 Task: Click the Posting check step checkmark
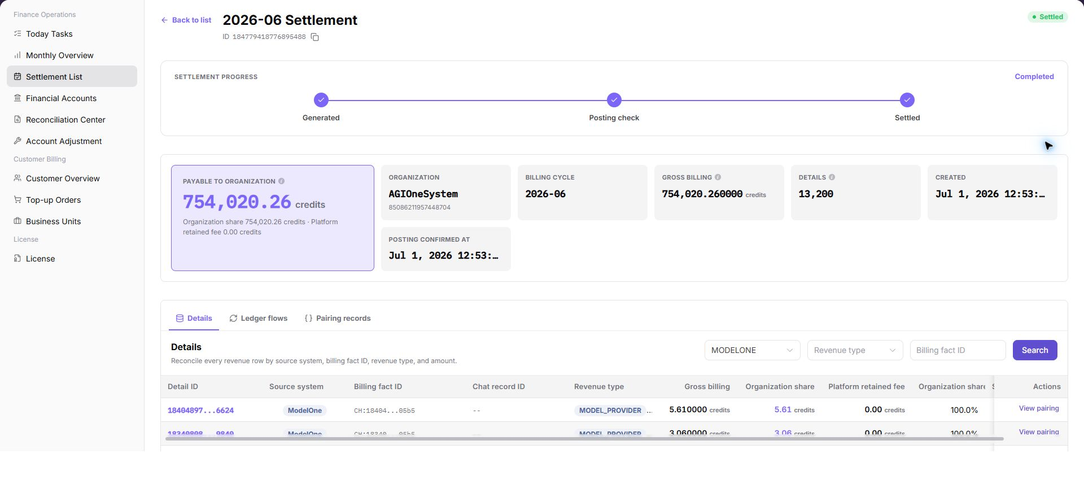pos(614,100)
